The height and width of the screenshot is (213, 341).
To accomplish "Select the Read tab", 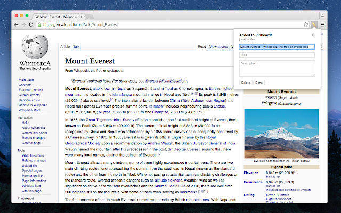I will point(201,47).
